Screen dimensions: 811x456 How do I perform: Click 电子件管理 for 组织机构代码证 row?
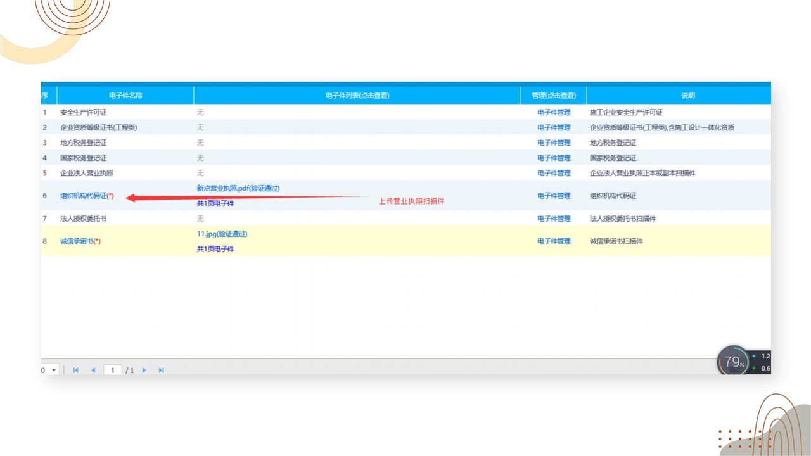(554, 196)
